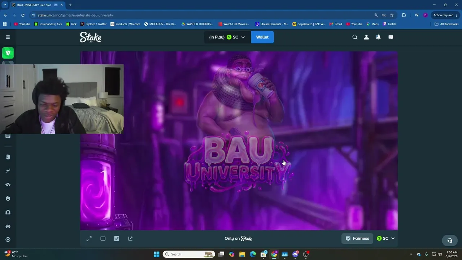Open the green Casino sidebar icon
The width and height of the screenshot is (462, 260).
point(8,53)
